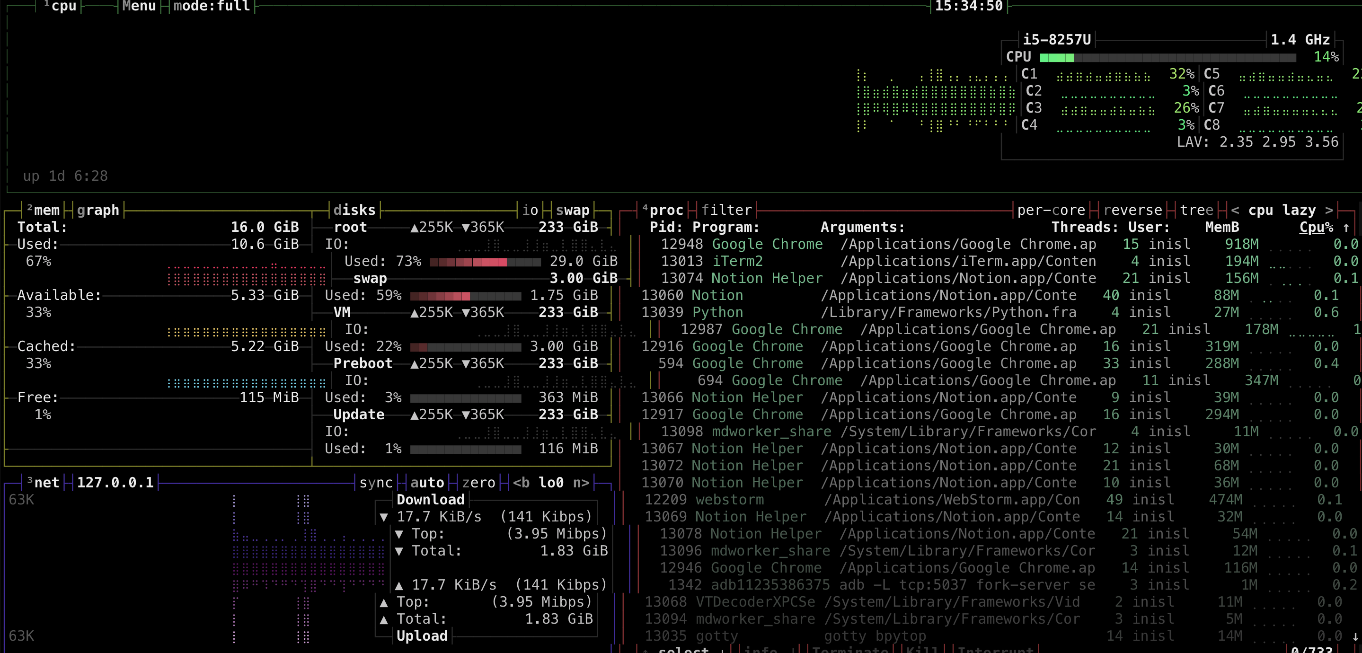Enable per-core process CPU usage
Viewport: 1362px width, 653px height.
(1051, 211)
